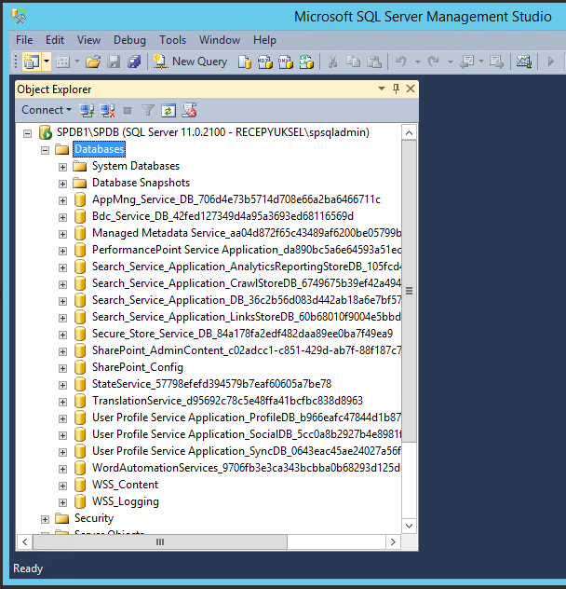This screenshot has width=566, height=589.
Task: Select User Profile Service Application_ProfileDB
Action: coord(247,418)
